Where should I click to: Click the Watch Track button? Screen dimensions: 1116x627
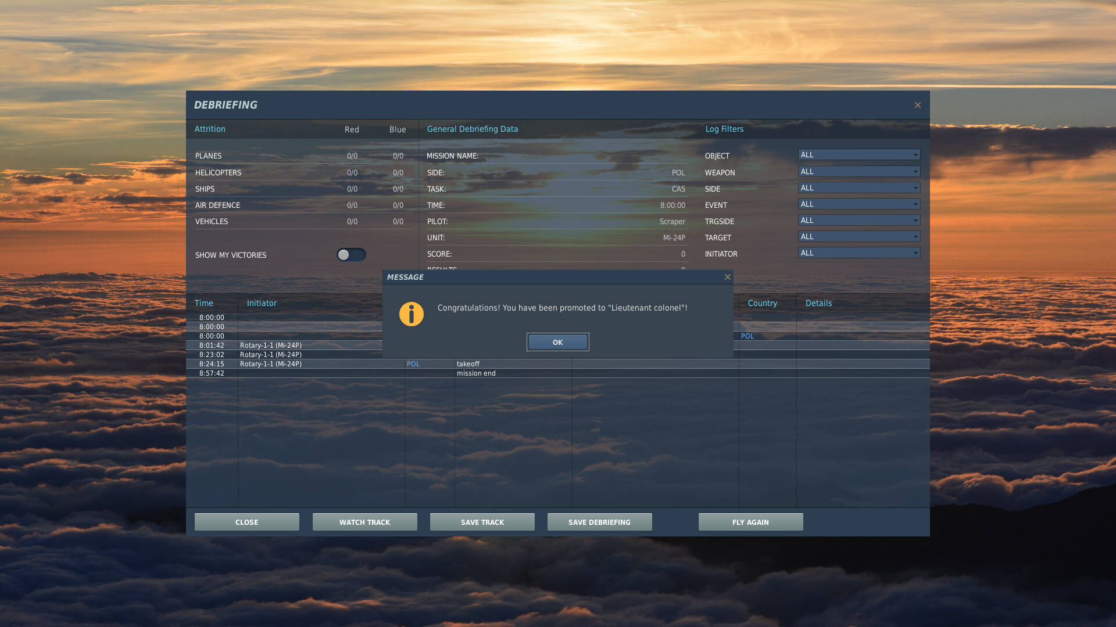point(364,522)
